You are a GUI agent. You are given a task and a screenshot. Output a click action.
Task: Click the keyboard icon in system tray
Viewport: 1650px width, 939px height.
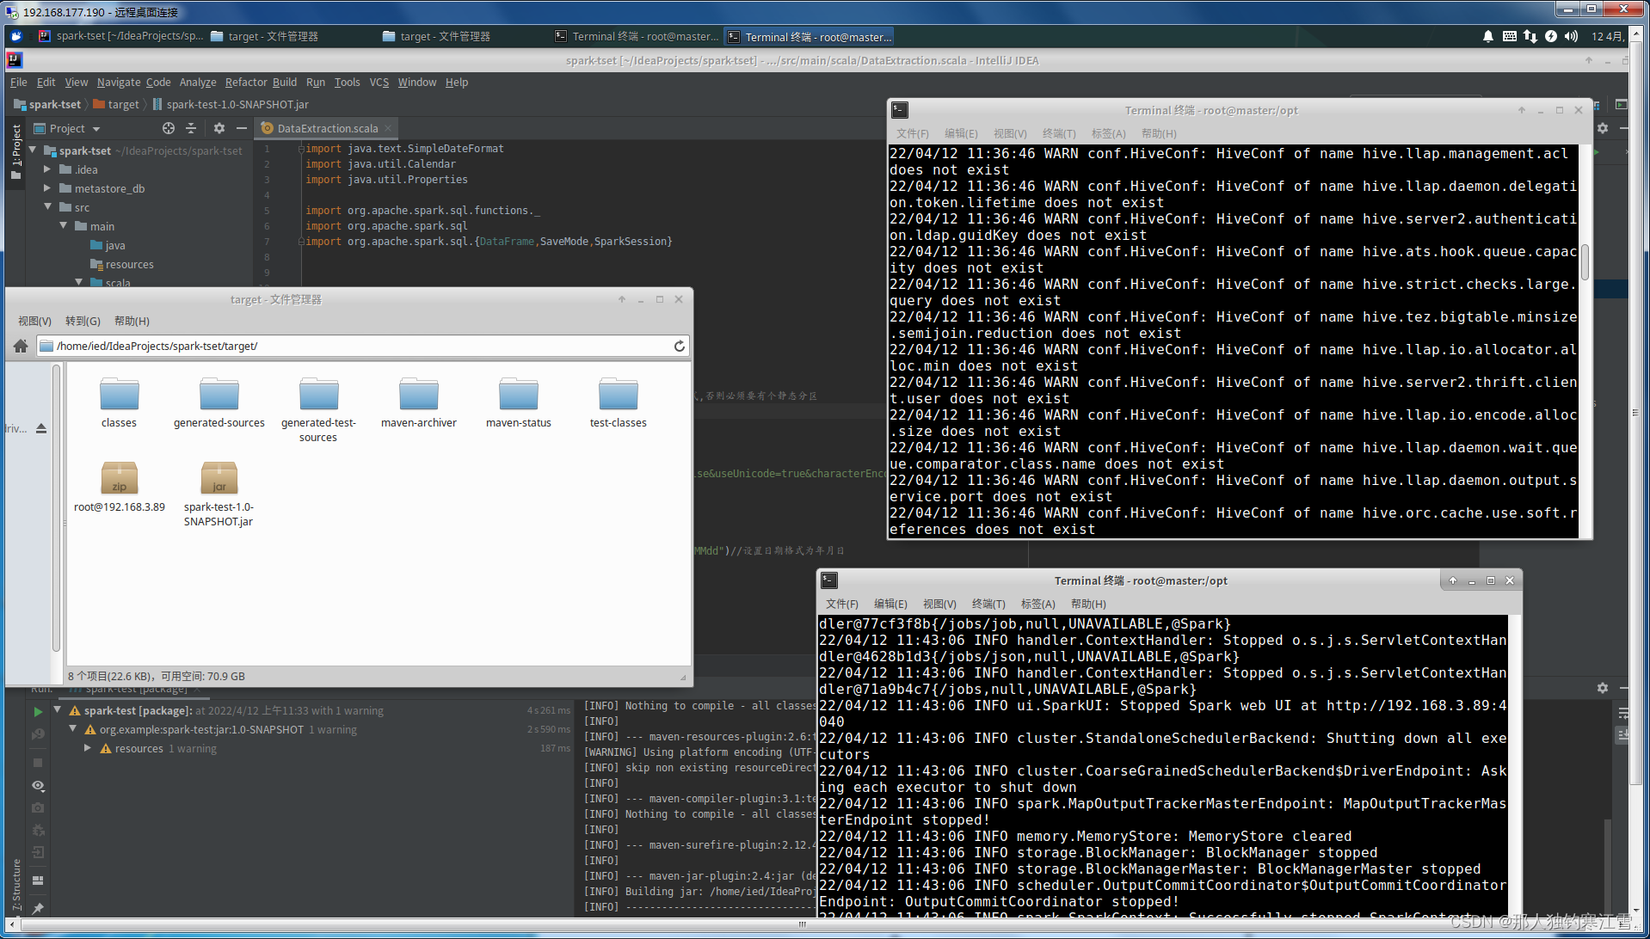click(1509, 36)
